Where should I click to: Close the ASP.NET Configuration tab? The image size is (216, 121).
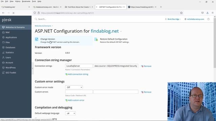(x=124, y=7)
